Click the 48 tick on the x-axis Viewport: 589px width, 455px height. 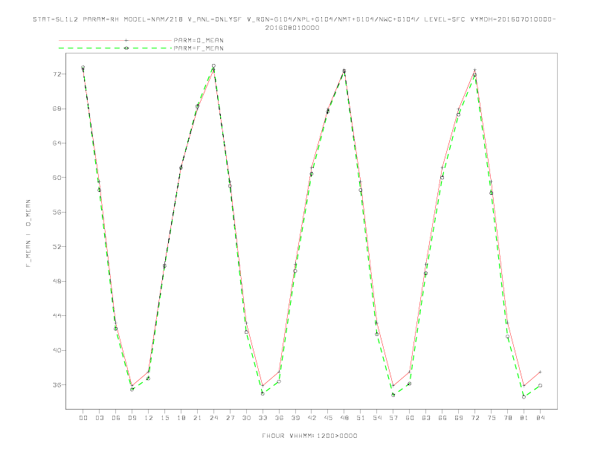pos(344,418)
